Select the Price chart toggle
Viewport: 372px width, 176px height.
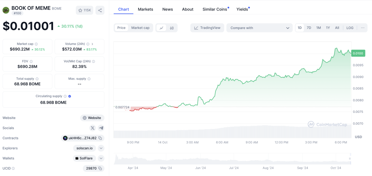point(121,28)
